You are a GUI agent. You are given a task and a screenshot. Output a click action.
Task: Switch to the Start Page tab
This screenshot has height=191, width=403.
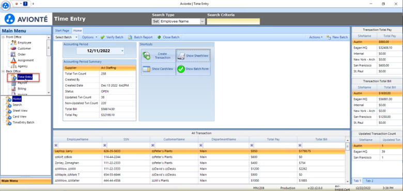62,31
